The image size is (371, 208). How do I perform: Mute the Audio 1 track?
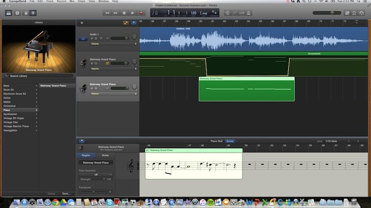click(92, 38)
